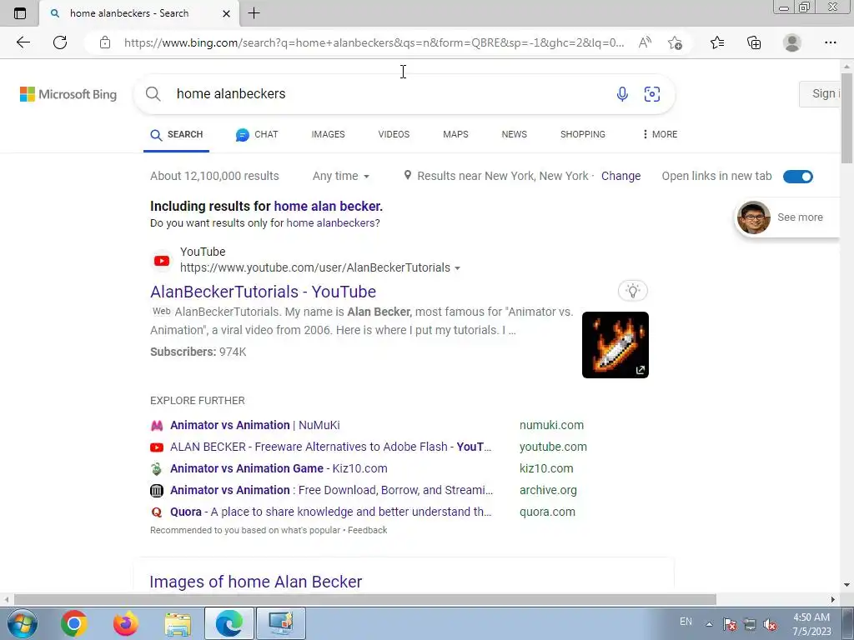Screen dimensions: 854x640
Task: Focus the browser address bar URL
Action: pyautogui.click(x=374, y=42)
